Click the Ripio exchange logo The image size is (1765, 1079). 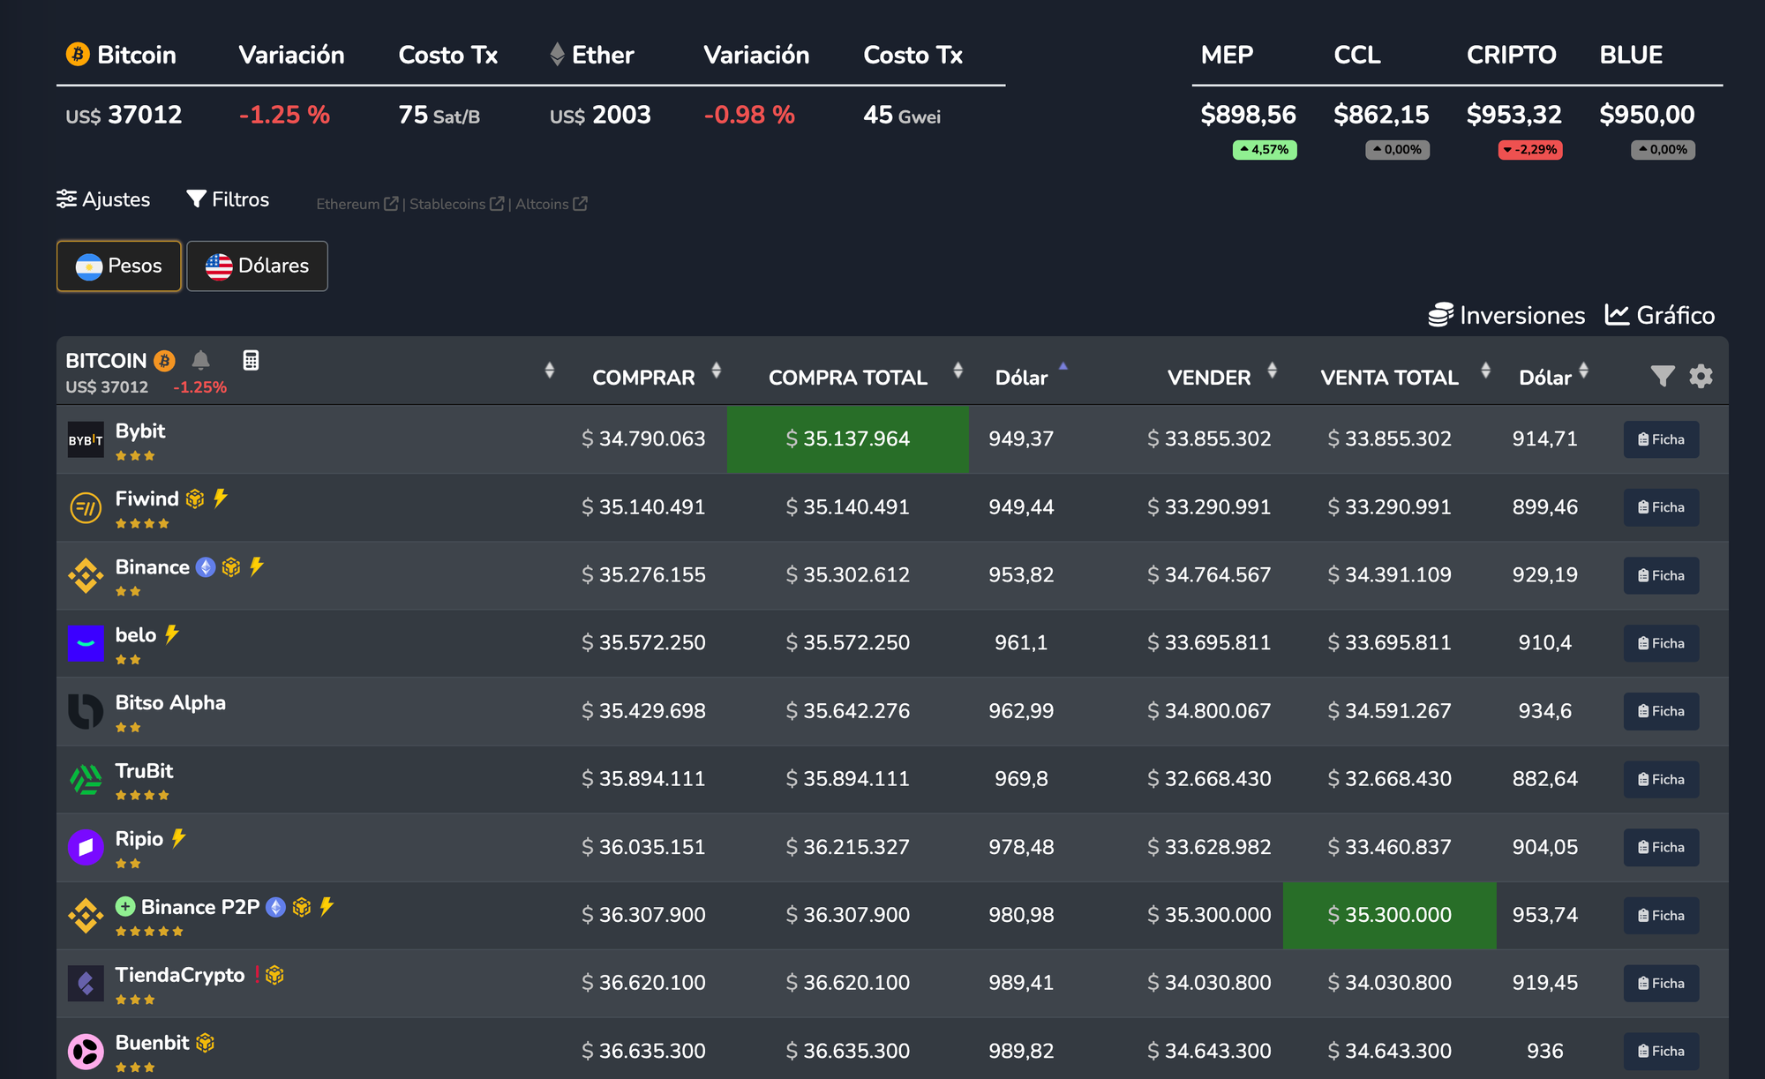click(86, 847)
